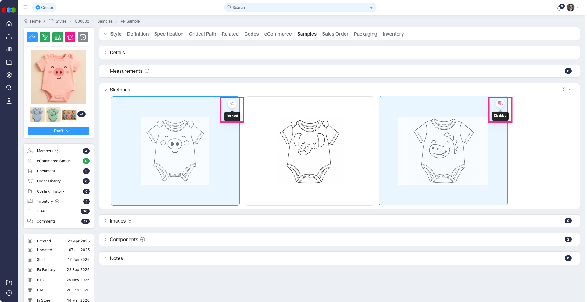Click the Create button
This screenshot has height=302, width=587.
coord(44,7)
